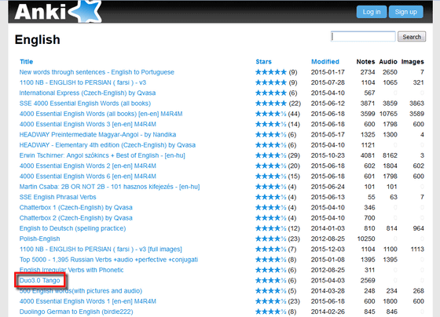Viewport: 440px width, 317px height.
Task: Open 4000 Essential English Words 3 deck
Action: pyautogui.click(x=87, y=124)
